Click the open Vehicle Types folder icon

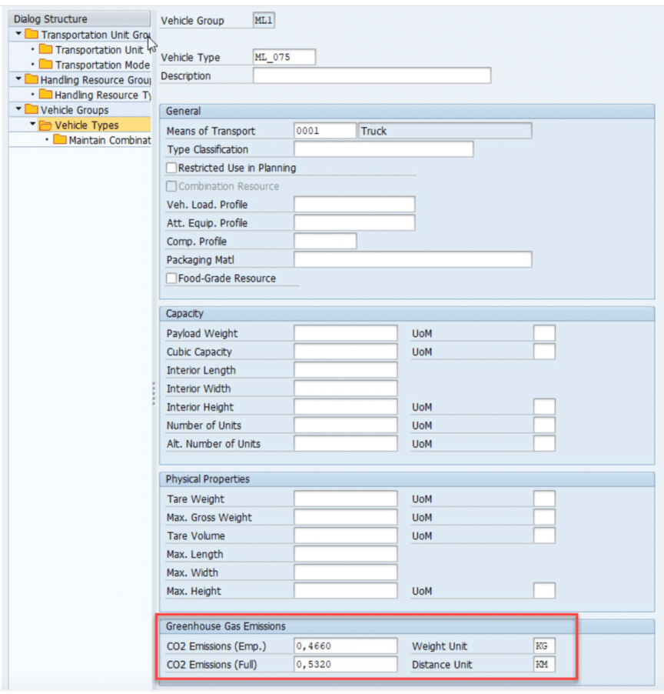click(x=45, y=125)
